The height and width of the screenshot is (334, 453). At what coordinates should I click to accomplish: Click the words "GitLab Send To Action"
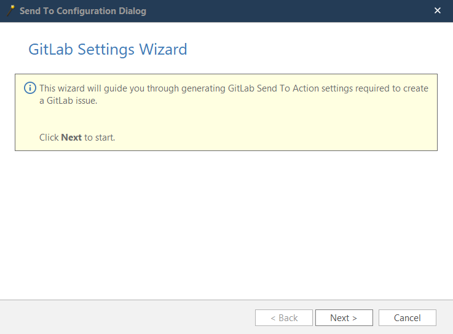(274, 88)
